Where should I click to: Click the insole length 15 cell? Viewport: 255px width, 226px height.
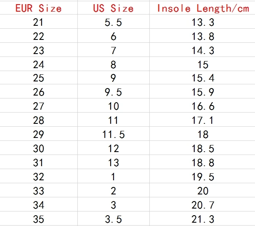tap(202, 64)
